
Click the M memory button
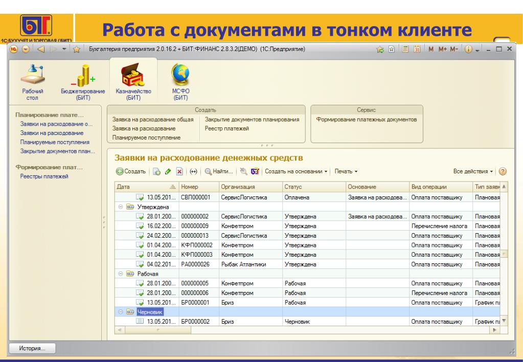(x=431, y=49)
